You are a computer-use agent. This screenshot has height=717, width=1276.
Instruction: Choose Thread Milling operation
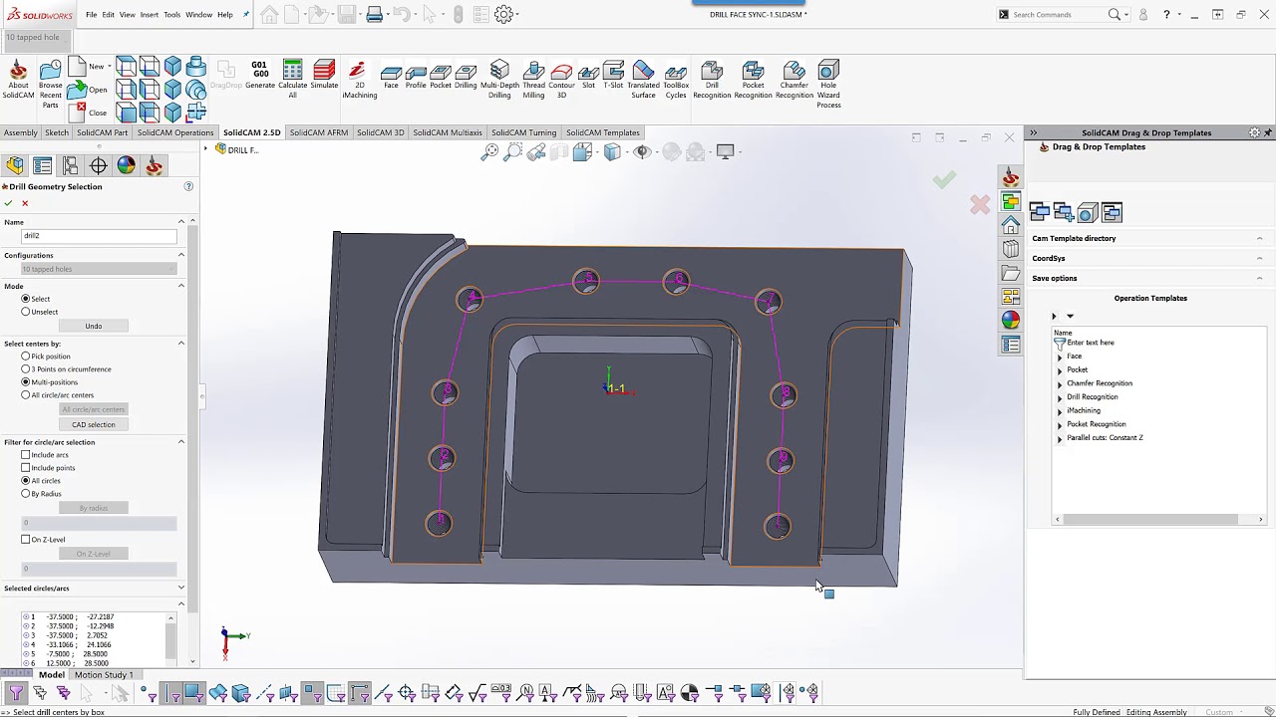(533, 80)
